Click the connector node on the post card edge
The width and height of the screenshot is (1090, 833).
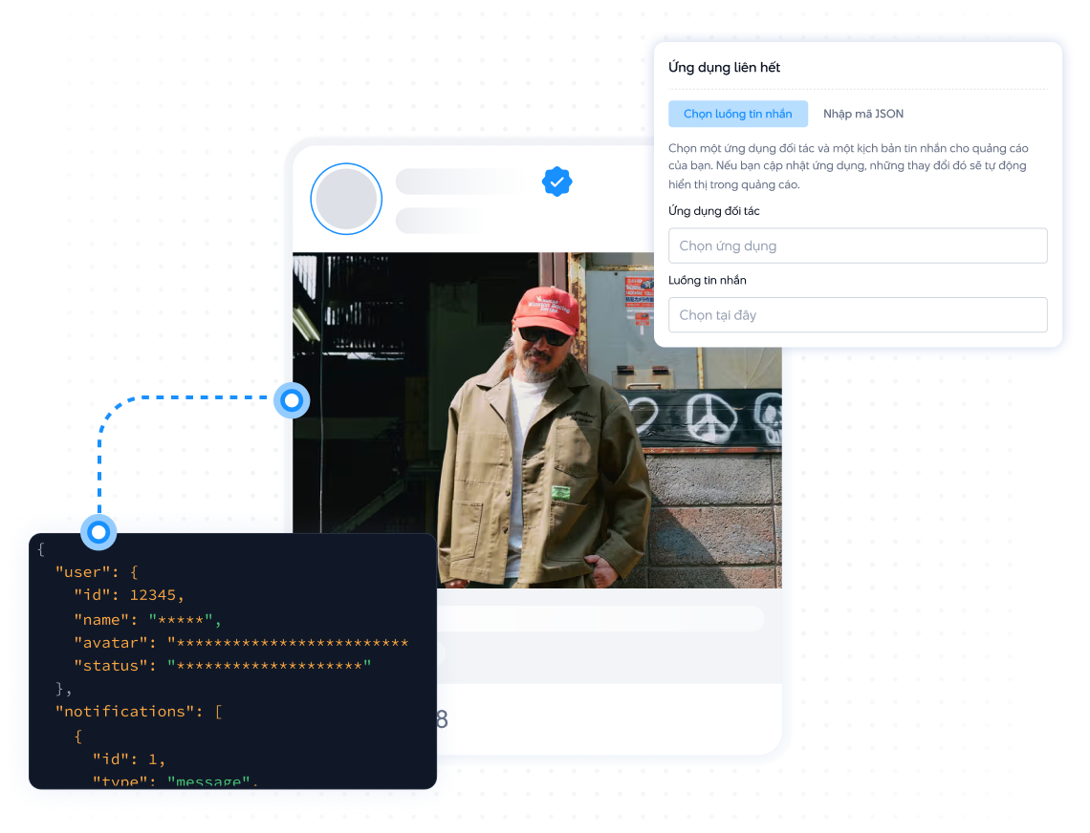[292, 399]
